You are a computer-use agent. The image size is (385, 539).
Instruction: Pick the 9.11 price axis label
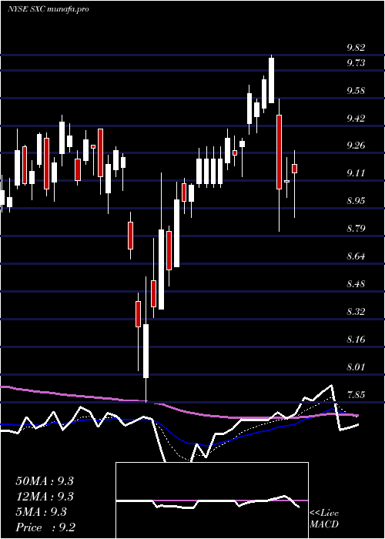pyautogui.click(x=356, y=173)
